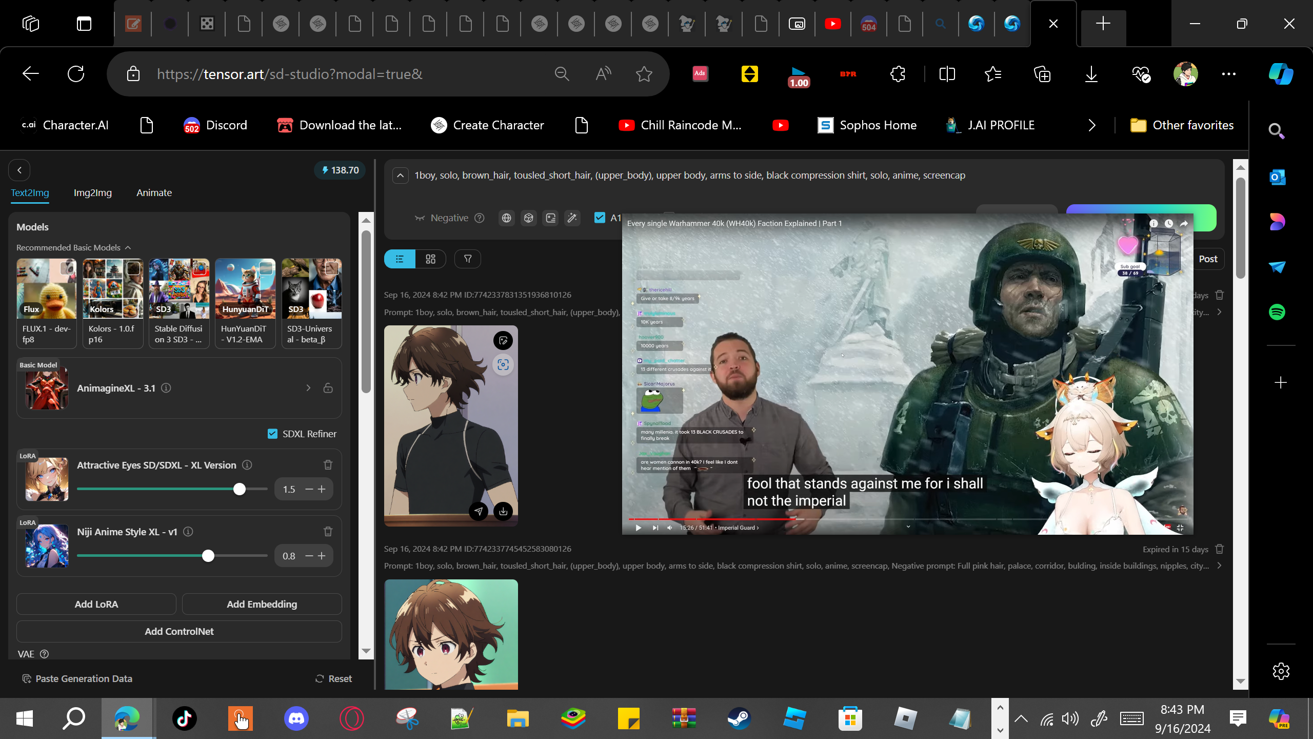
Task: Tick the SD3-Universal card checkbox
Action: [x=332, y=268]
